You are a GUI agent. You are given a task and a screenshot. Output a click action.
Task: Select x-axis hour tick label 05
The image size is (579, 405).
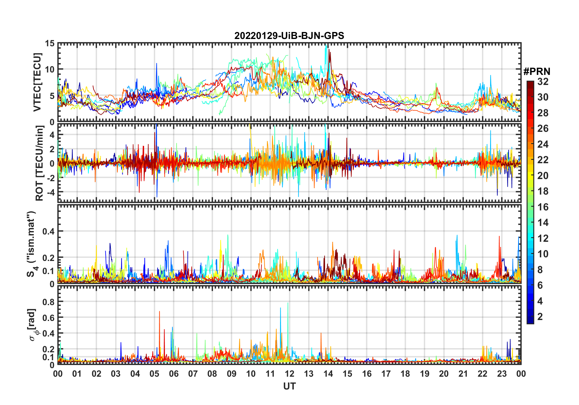coord(154,374)
